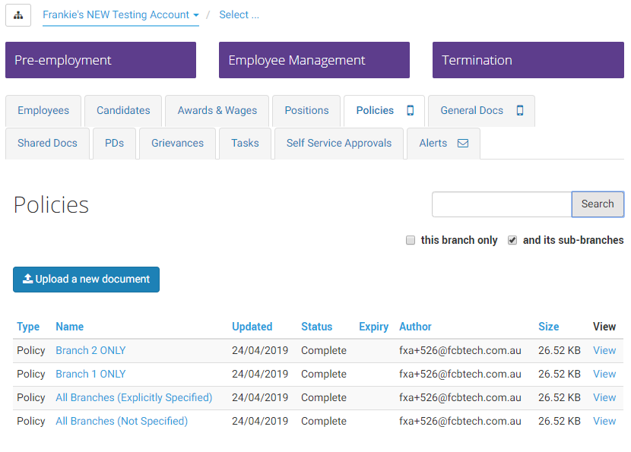This screenshot has width=631, height=452.
Task: Click the envelope icon on Alerts tab
Action: (x=463, y=143)
